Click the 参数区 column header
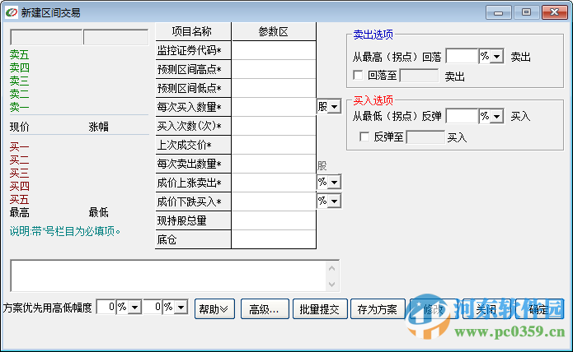Viewport: 573px width, 352px height. [274, 31]
